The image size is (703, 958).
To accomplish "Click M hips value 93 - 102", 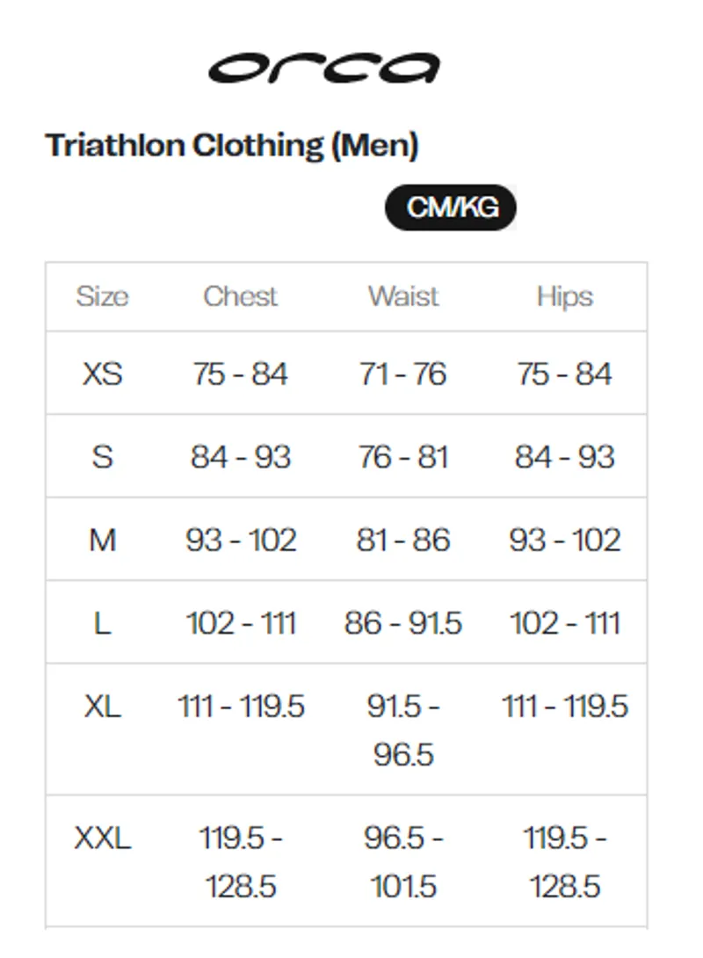I will (x=565, y=540).
